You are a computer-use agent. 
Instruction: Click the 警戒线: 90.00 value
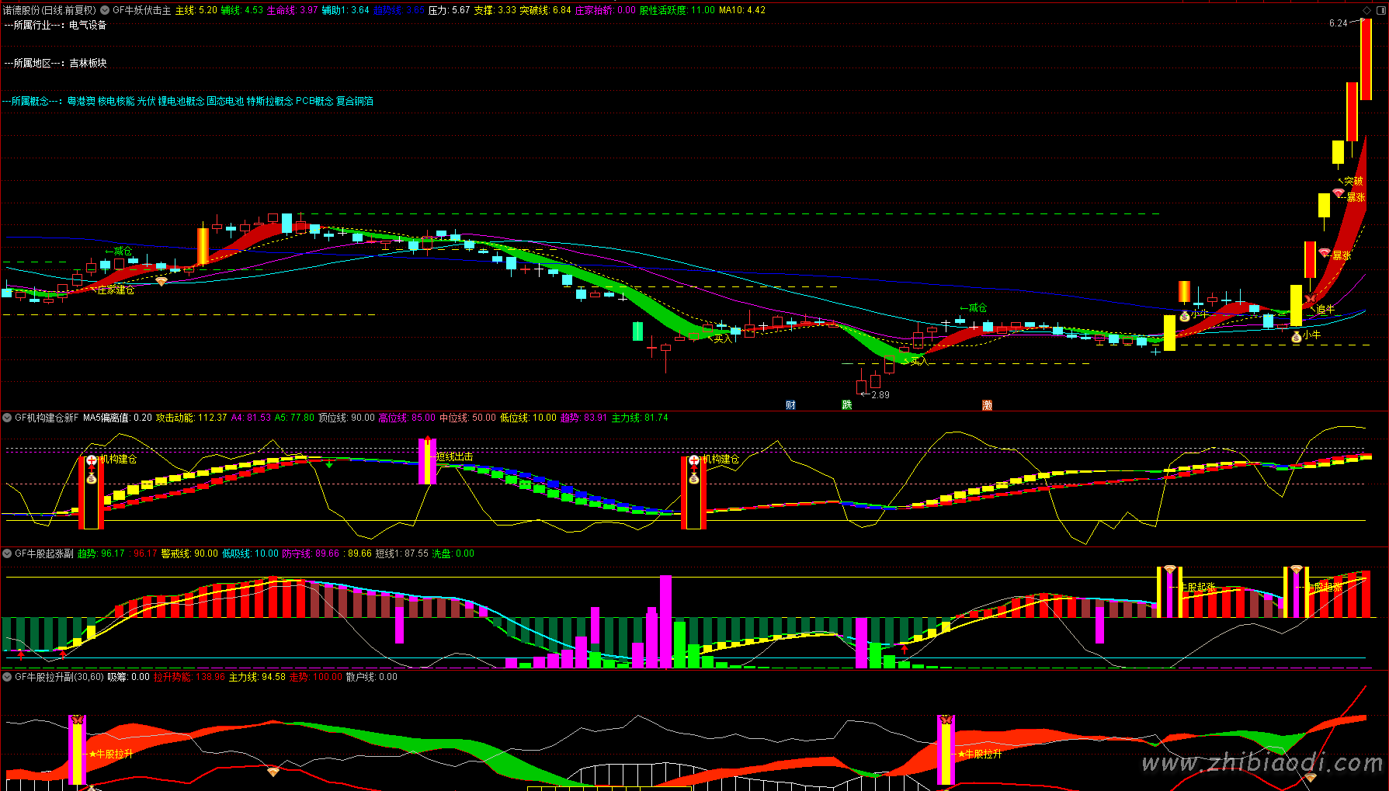click(189, 553)
